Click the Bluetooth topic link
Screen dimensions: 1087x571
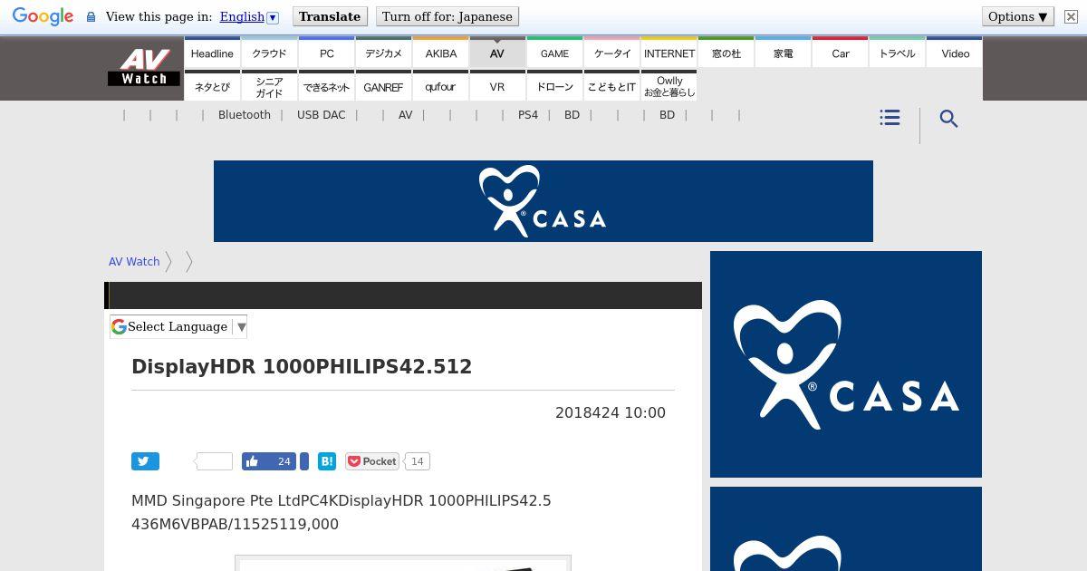click(245, 115)
